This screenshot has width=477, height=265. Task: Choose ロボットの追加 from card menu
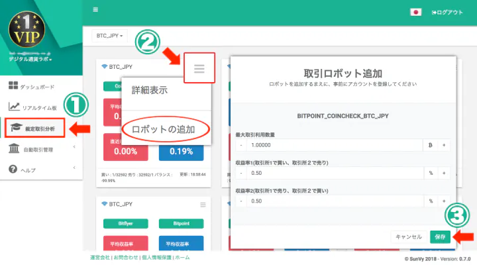click(163, 129)
